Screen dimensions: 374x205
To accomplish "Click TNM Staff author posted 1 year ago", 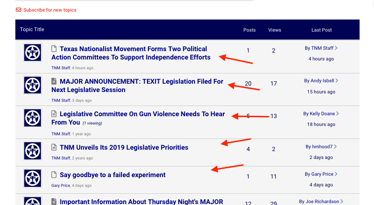I will pyautogui.click(x=60, y=134).
